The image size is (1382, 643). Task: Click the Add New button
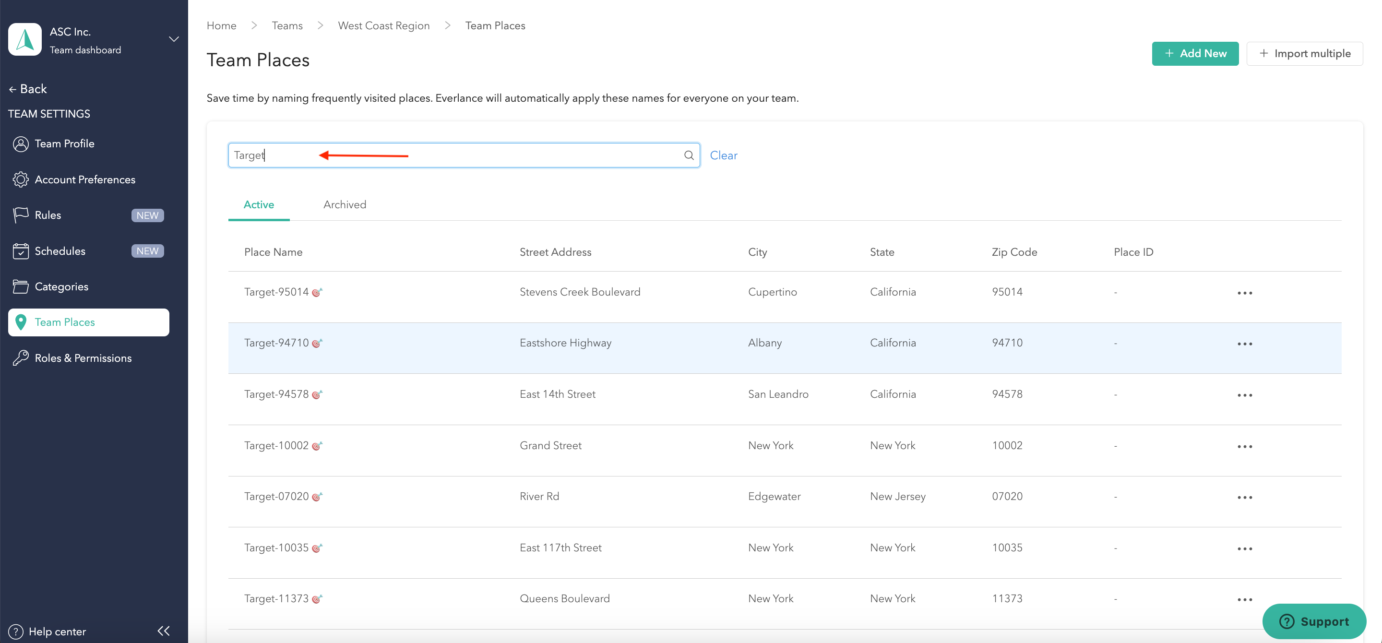tap(1195, 54)
